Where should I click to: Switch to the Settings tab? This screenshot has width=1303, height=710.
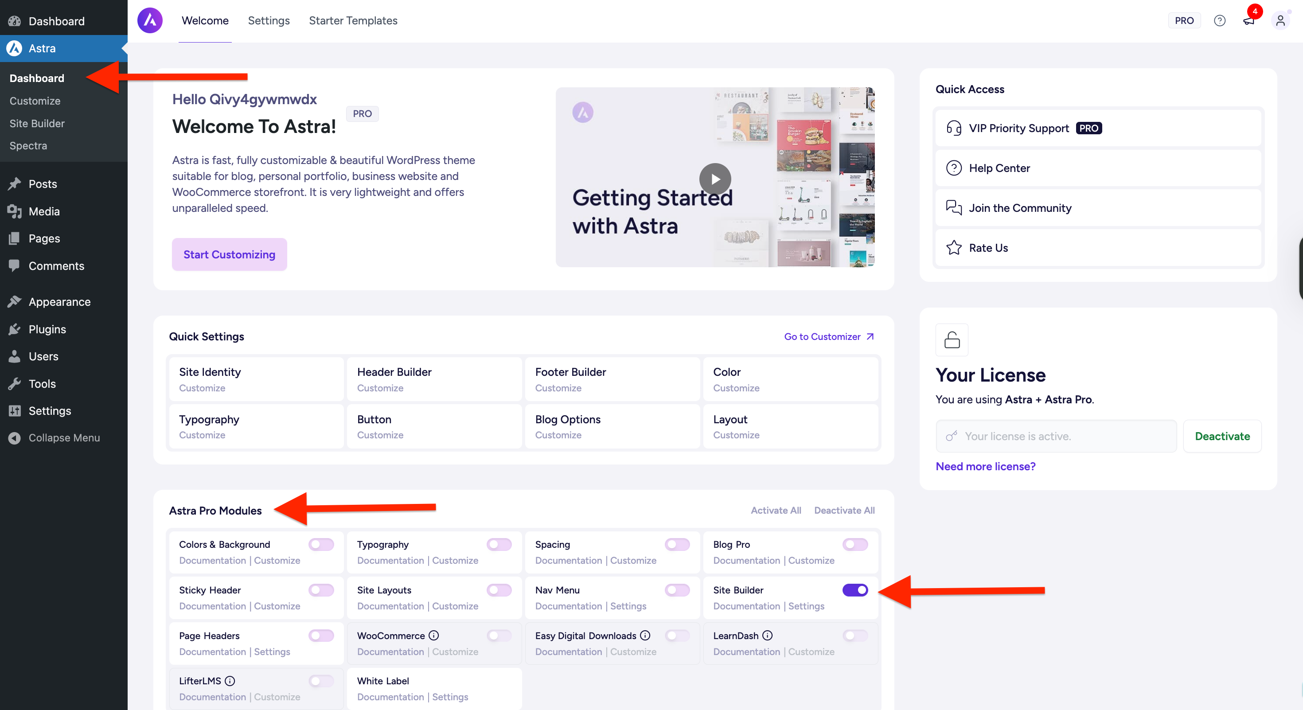(269, 21)
